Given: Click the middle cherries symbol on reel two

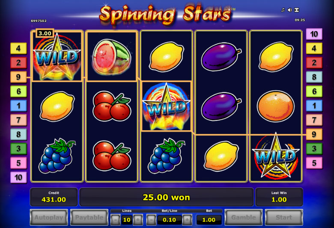Looking at the screenshot, I should (112, 106).
